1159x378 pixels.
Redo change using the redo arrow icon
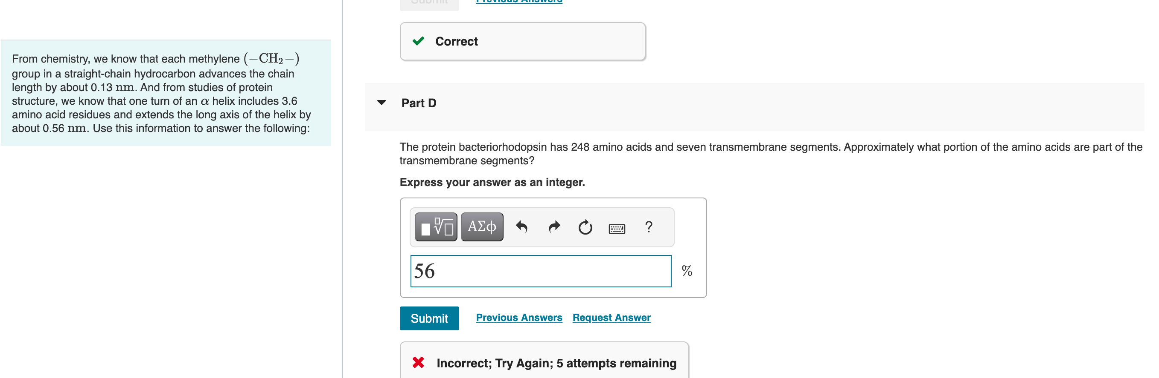(553, 227)
